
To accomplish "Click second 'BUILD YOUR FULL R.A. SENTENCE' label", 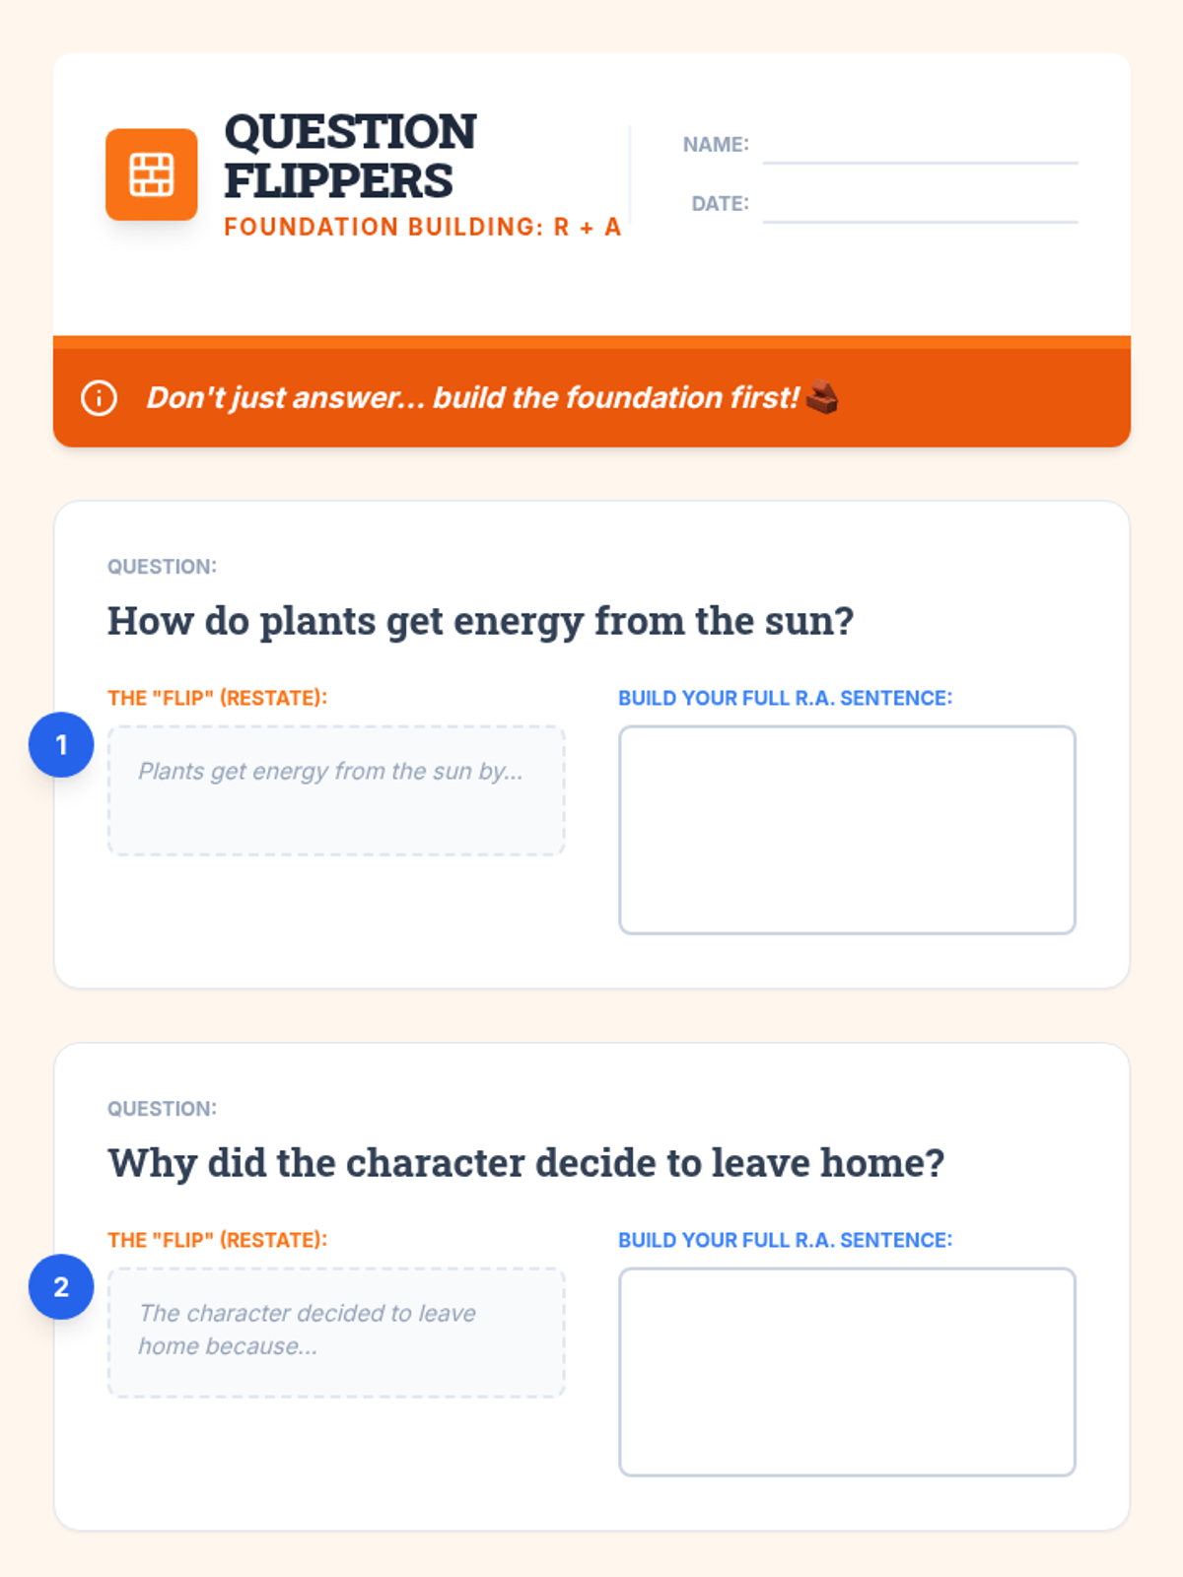I will point(785,1240).
